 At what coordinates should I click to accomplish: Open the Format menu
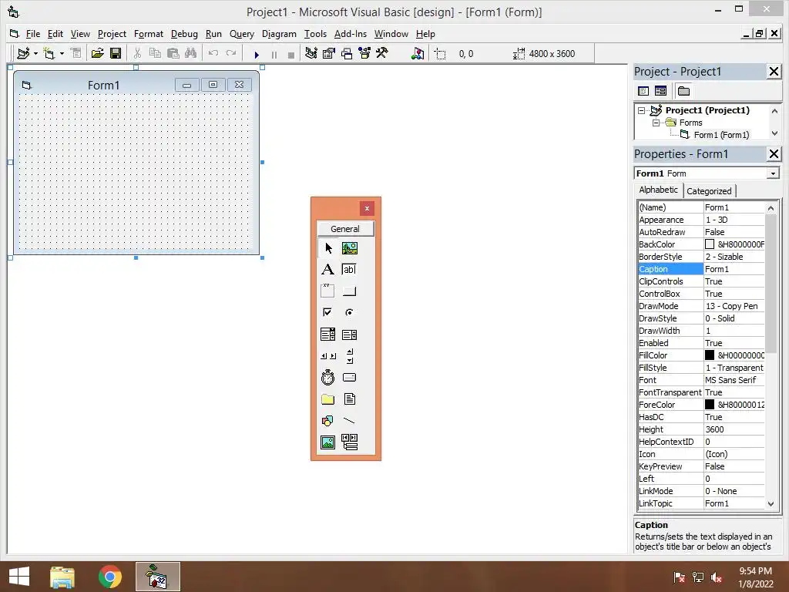pos(149,34)
